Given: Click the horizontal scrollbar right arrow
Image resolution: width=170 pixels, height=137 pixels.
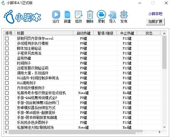Looking at the screenshot, I should (159, 132).
